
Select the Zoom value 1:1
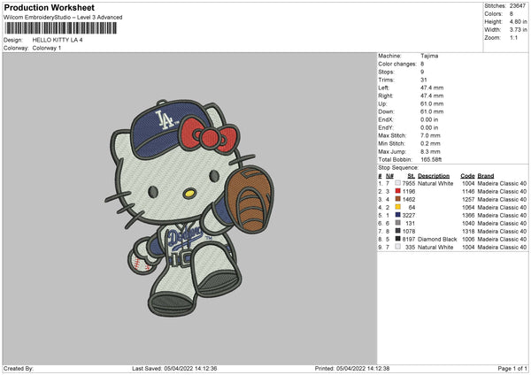(x=513, y=37)
